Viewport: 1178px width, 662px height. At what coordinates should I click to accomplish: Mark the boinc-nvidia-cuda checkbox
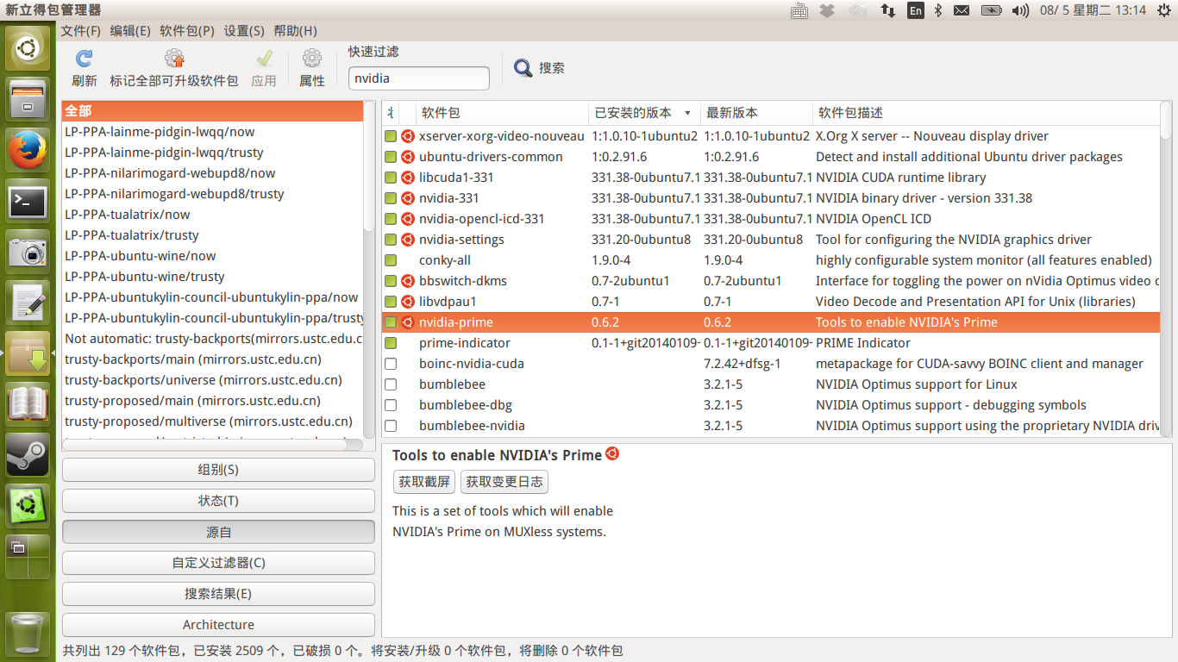coord(391,364)
